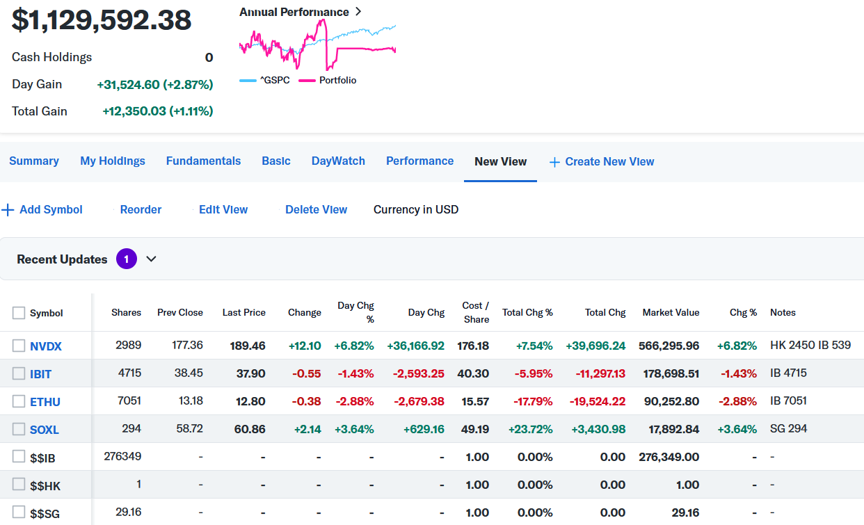Toggle the select-all checkbox in Symbol header
The image size is (864, 525).
coord(19,313)
